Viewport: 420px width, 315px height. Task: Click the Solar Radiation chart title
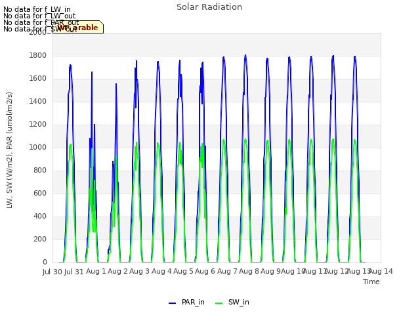coord(209,7)
